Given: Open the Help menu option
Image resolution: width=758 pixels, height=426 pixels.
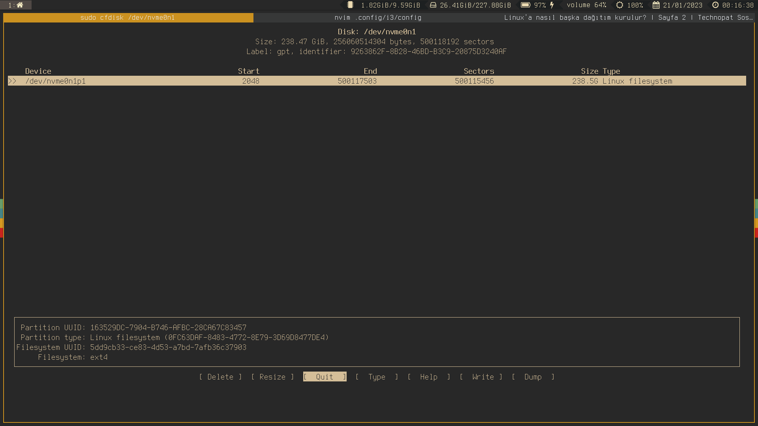Looking at the screenshot, I should tap(429, 377).
